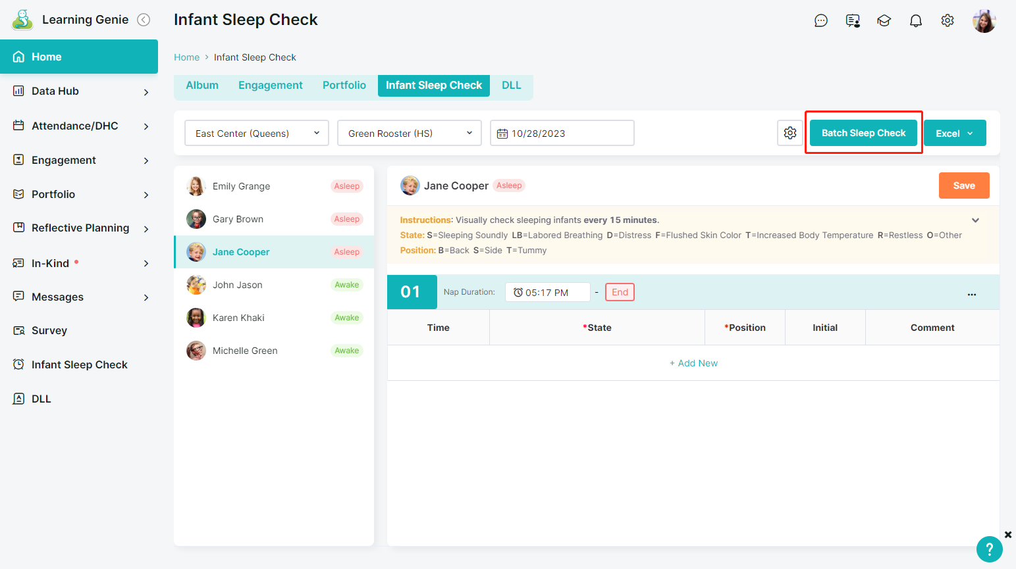Open the graduation cap training icon
This screenshot has width=1016, height=569.
[884, 21]
